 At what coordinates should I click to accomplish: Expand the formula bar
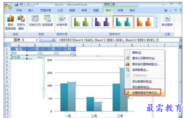181,40
